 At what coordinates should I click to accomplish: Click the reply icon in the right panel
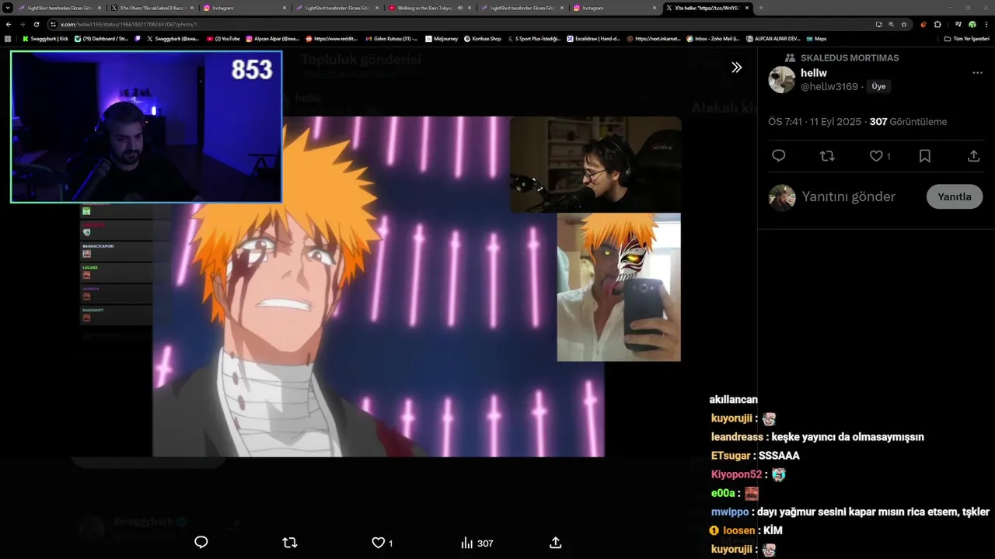[x=778, y=156]
